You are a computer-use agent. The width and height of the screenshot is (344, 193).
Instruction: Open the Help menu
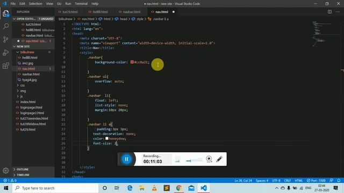tap(95, 4)
